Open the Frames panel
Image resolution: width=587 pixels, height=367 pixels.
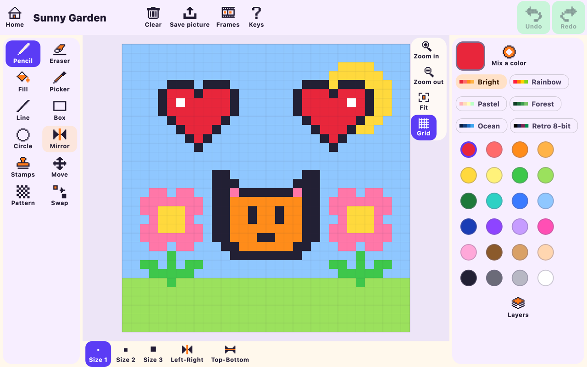click(x=228, y=17)
